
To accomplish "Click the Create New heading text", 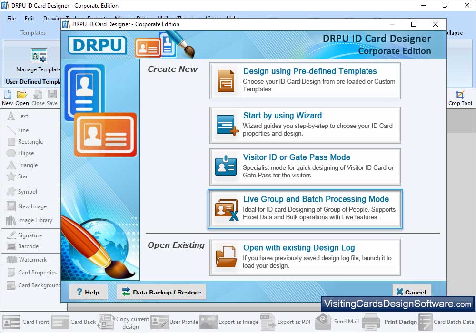I will click(172, 69).
